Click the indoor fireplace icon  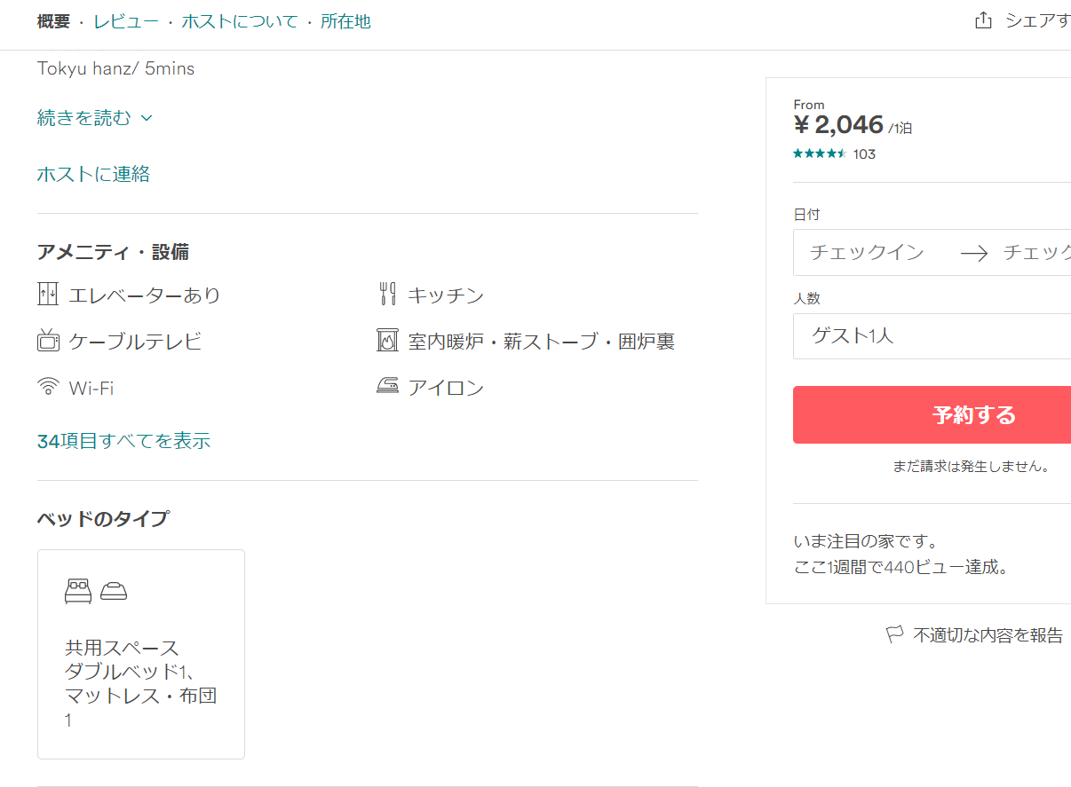[x=387, y=341]
